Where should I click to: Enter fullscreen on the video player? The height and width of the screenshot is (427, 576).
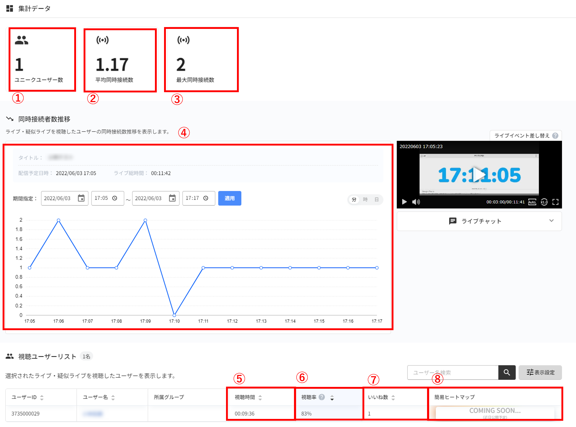555,202
